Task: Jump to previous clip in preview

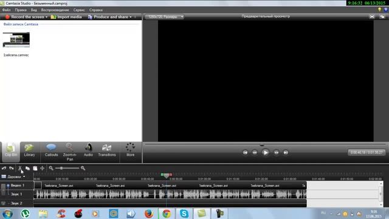Action: tap(245, 153)
